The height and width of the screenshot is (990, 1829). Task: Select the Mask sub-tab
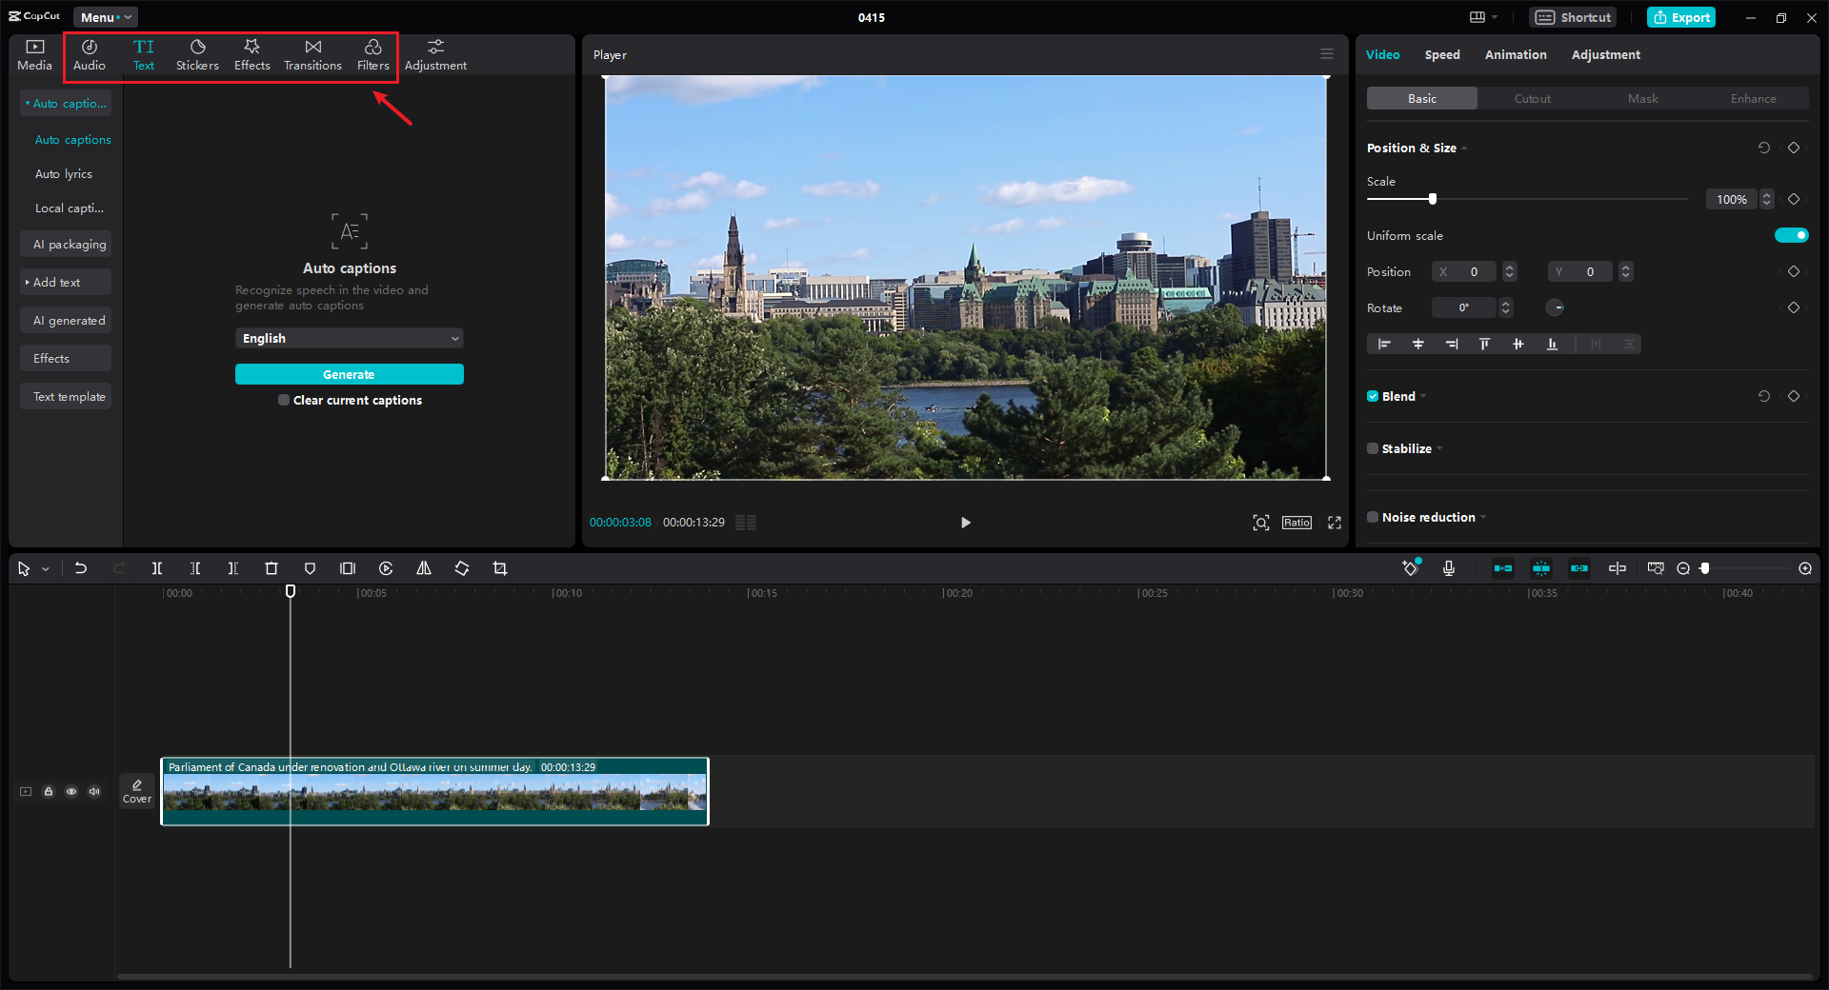click(x=1643, y=98)
